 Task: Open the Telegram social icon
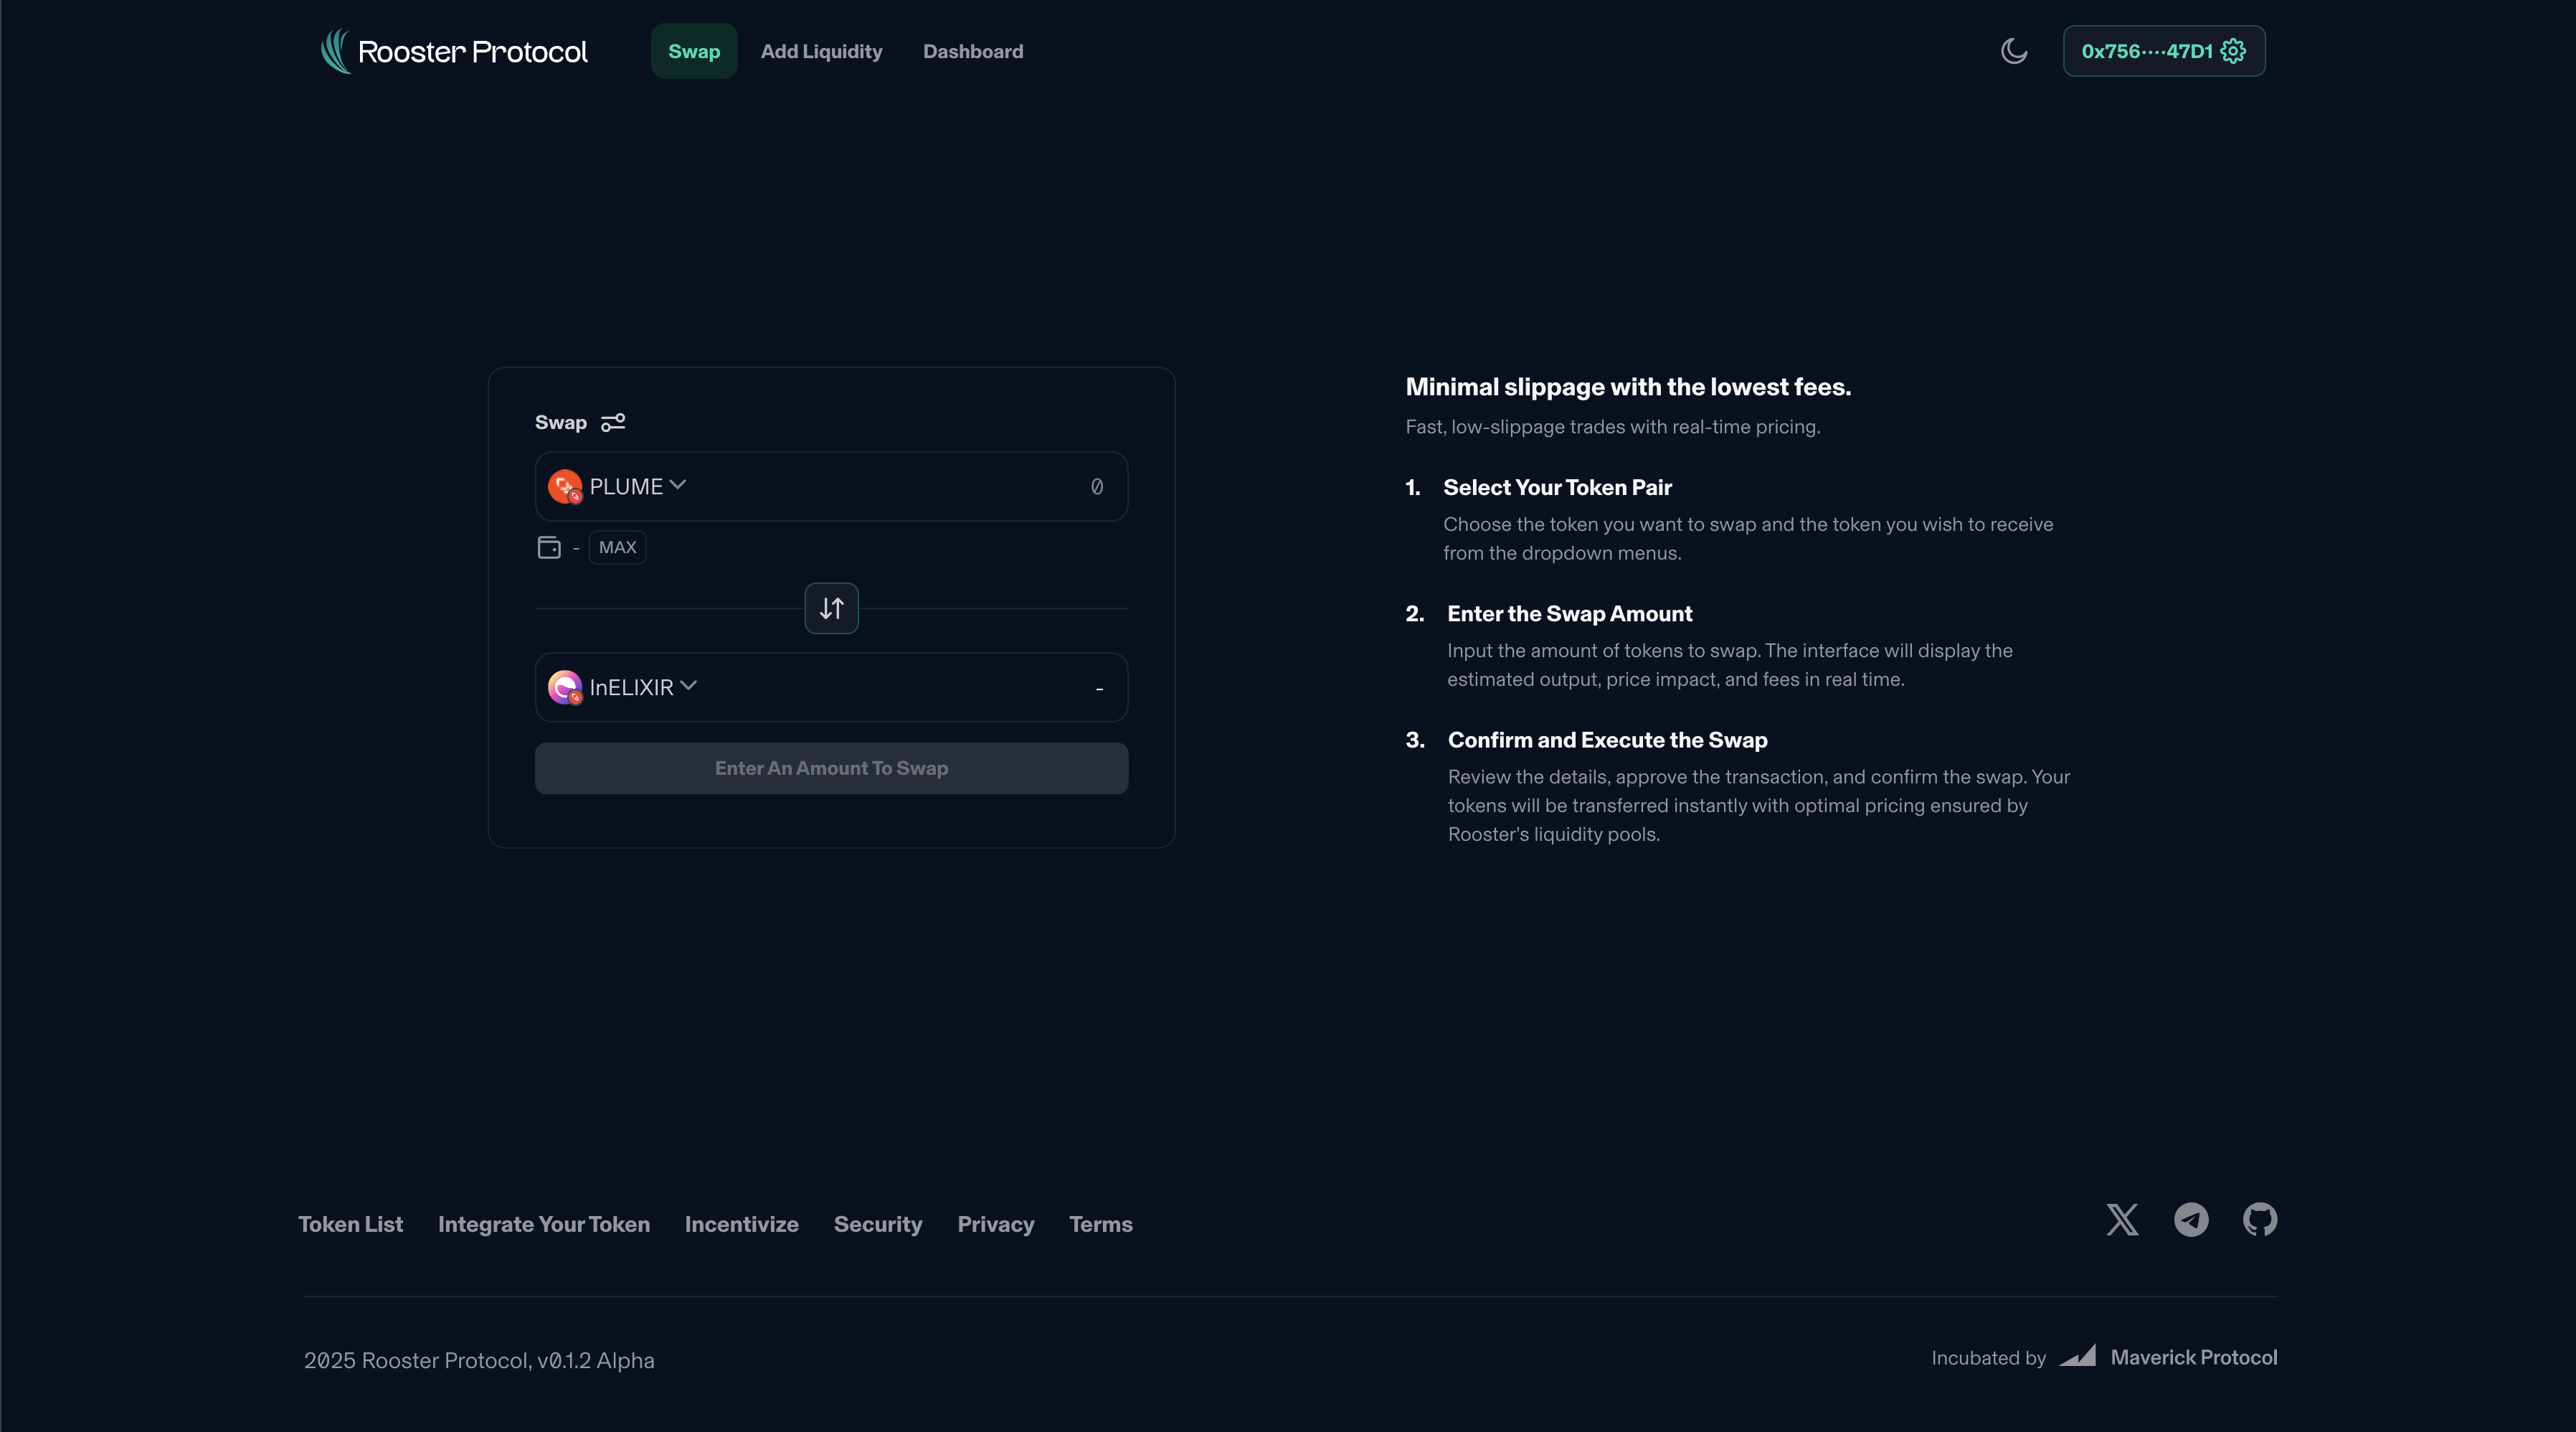click(x=2191, y=1220)
